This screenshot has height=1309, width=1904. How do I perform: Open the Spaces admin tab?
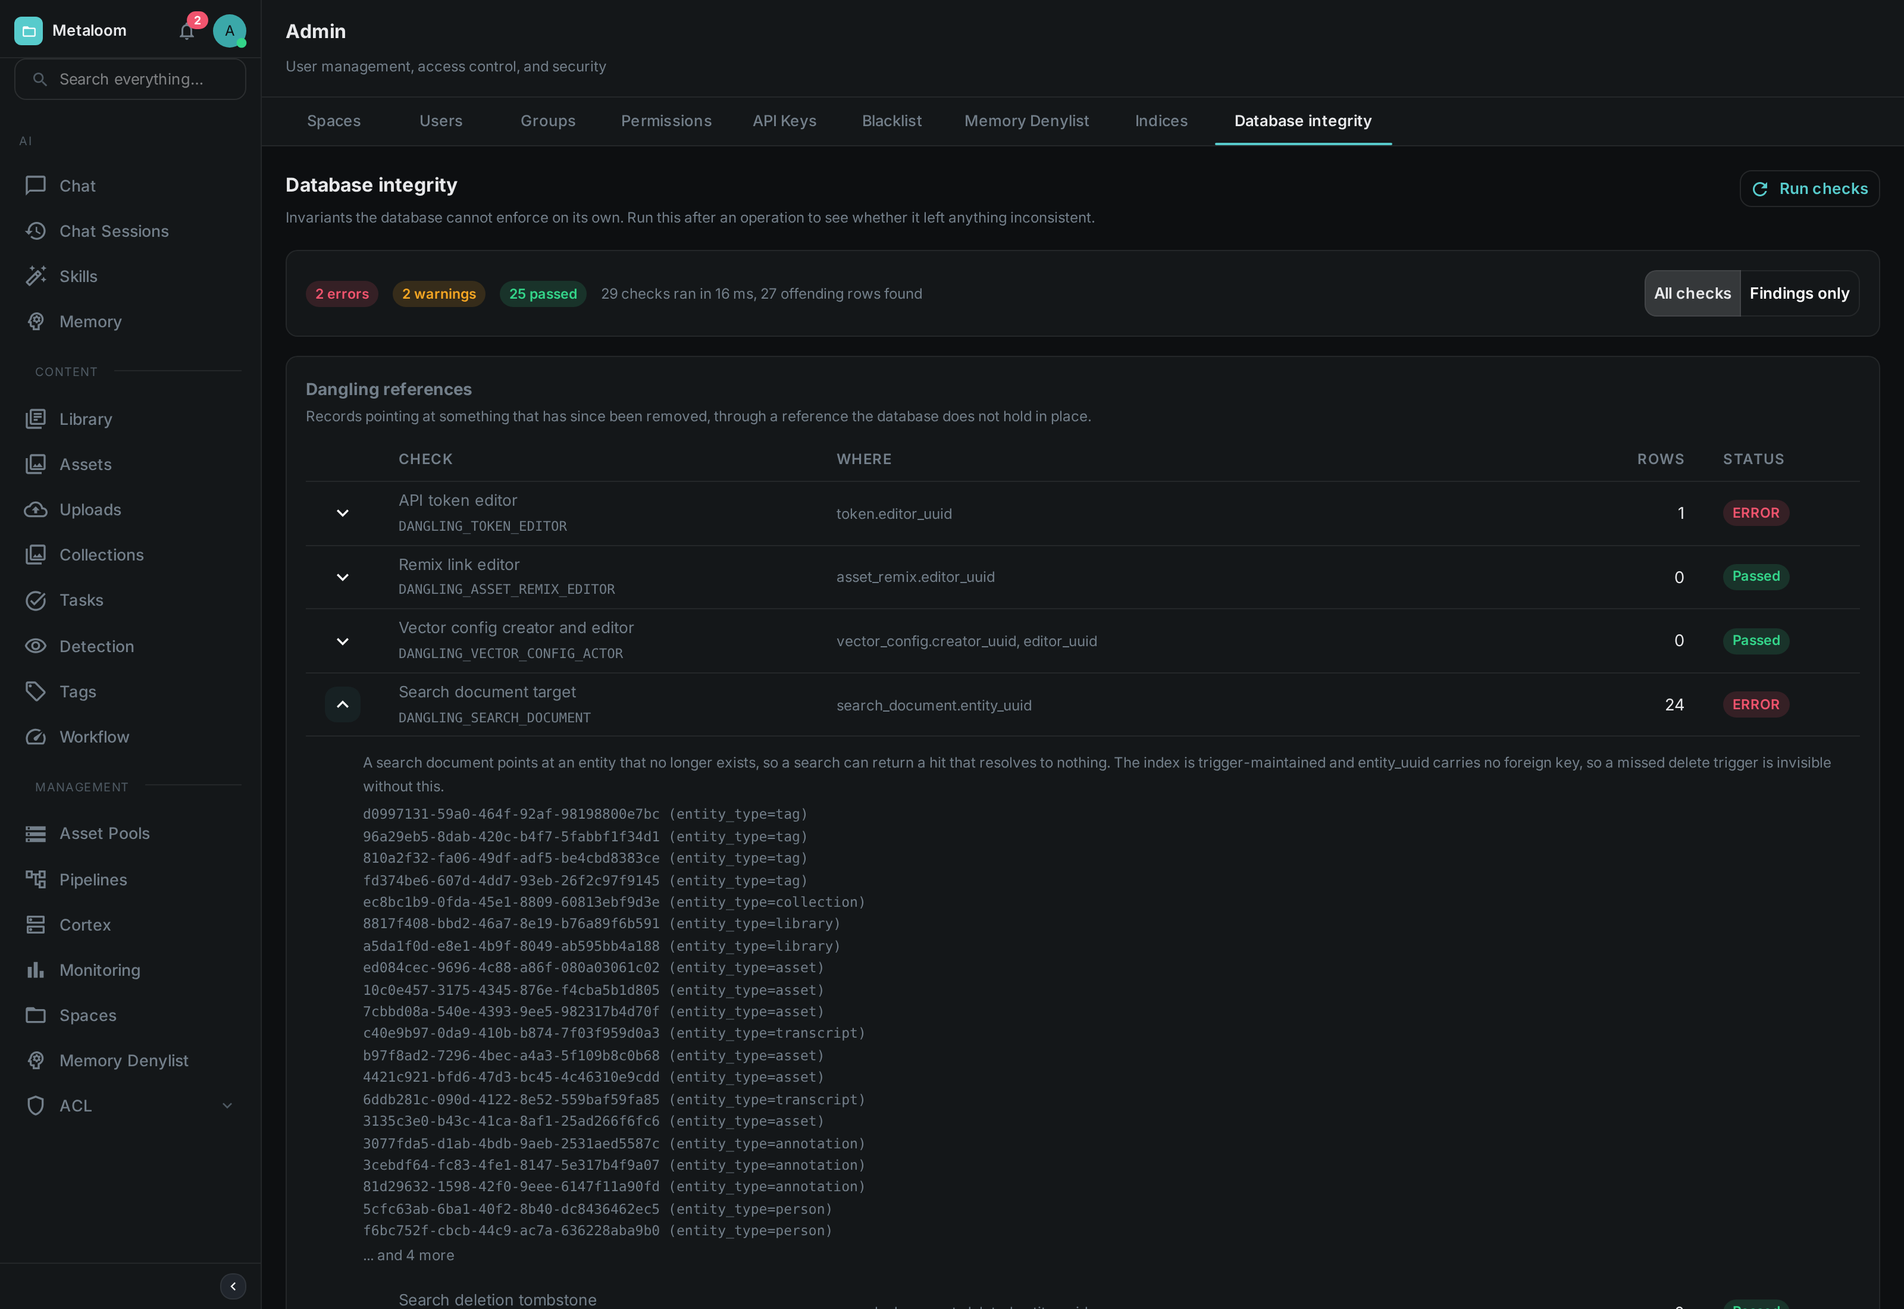pyautogui.click(x=334, y=121)
